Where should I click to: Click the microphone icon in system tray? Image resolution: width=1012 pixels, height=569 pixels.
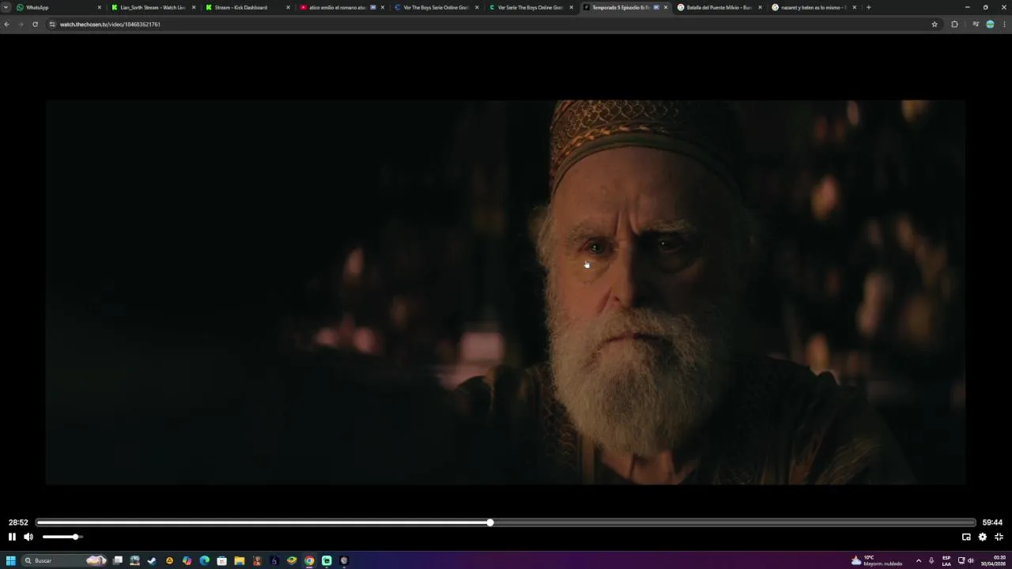coord(931,560)
